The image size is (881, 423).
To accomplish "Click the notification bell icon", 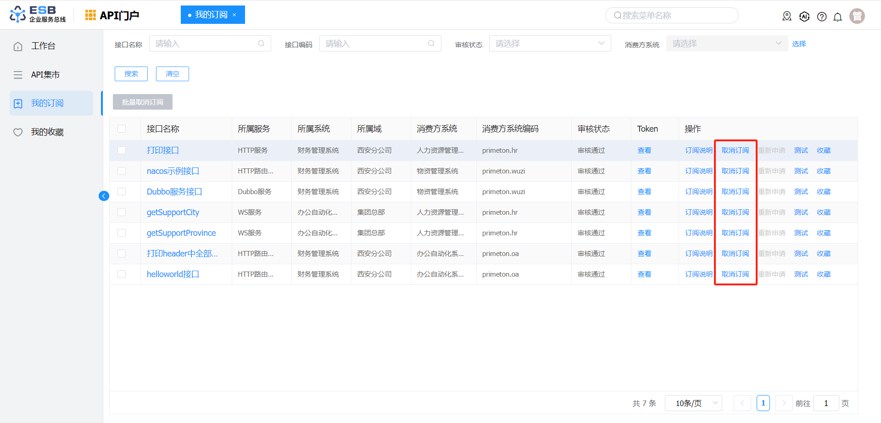I will click(x=837, y=17).
